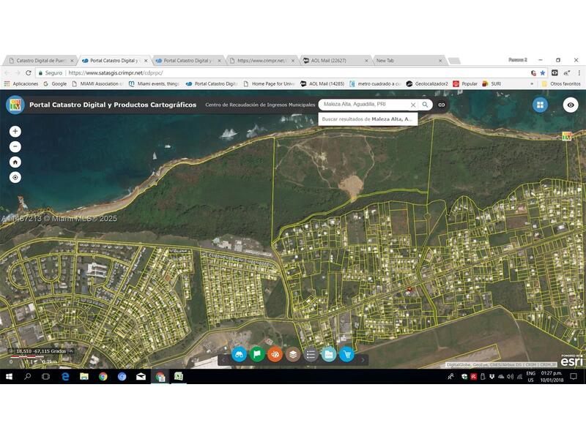Open the binoculars search tool
586x439 pixels.
tap(238, 355)
